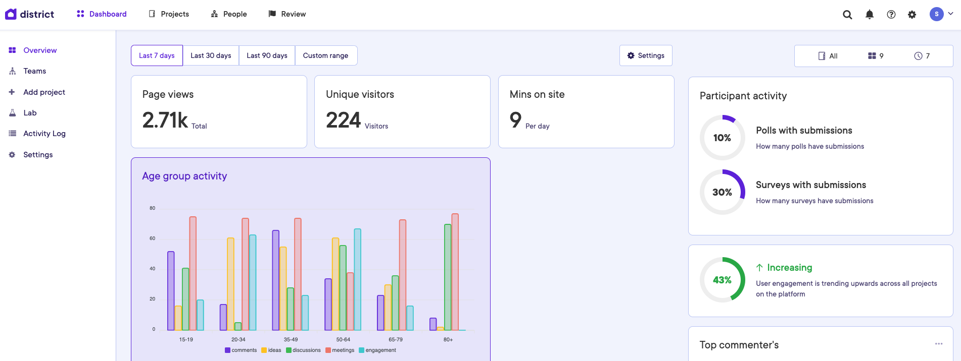Toggle comments series in chart legend
Image resolution: width=961 pixels, height=361 pixels.
pyautogui.click(x=241, y=350)
